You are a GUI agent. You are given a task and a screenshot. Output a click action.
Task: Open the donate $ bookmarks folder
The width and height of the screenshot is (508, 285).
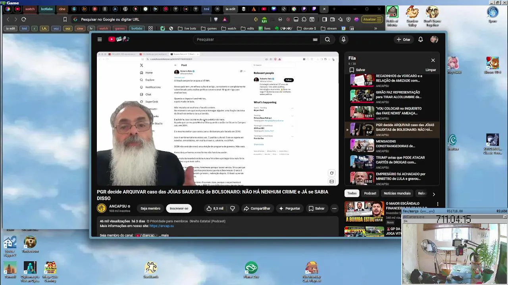[306, 28]
